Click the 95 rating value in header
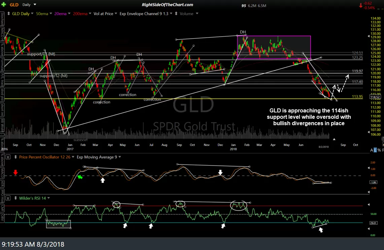Image resolution: width=384 pixels, height=250 pixels. click(x=244, y=6)
